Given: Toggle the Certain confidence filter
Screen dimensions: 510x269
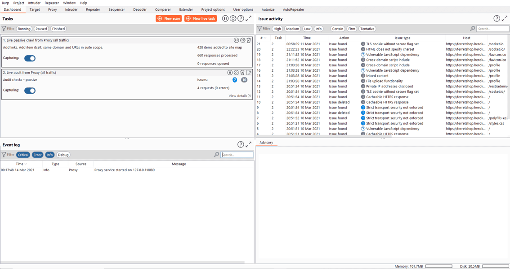Looking at the screenshot, I should 338,29.
